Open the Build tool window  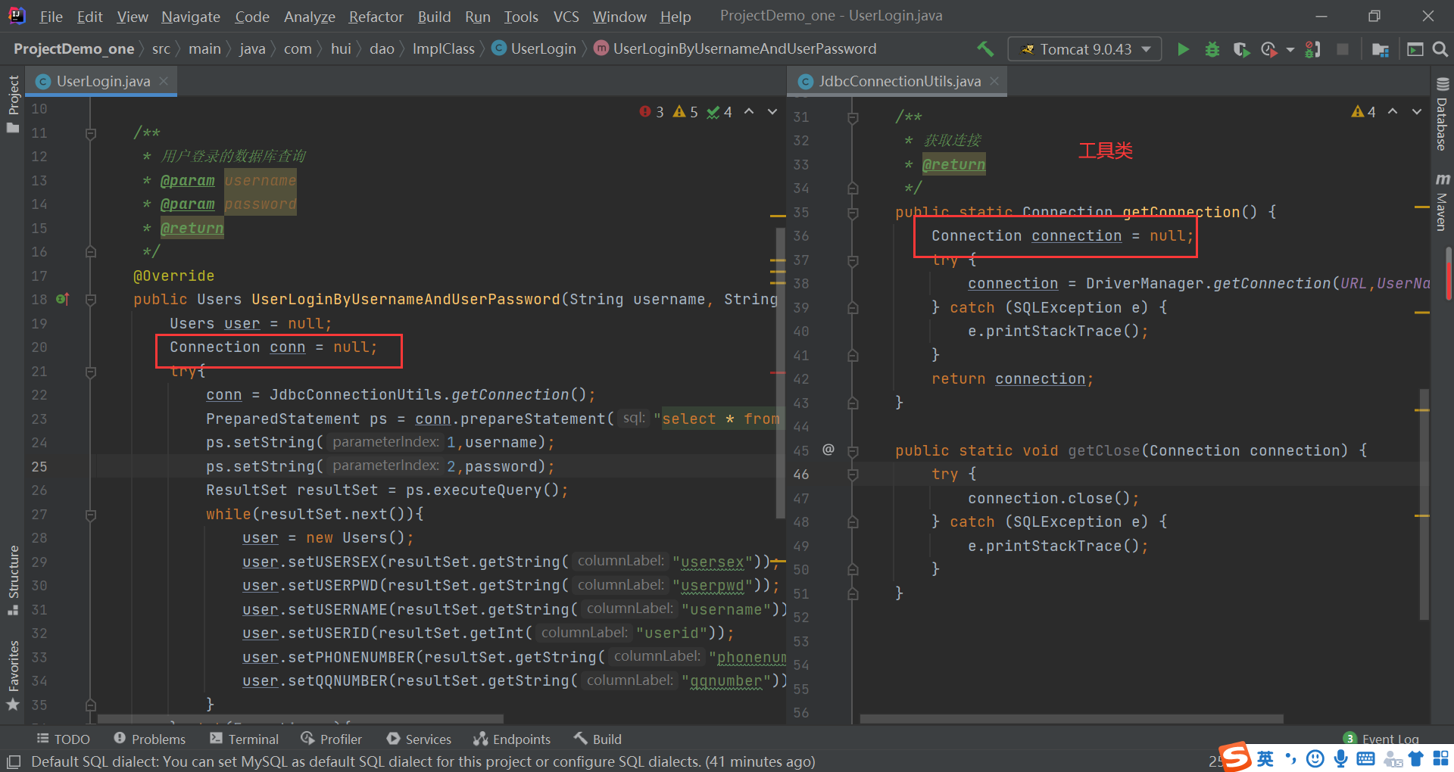[x=598, y=739]
